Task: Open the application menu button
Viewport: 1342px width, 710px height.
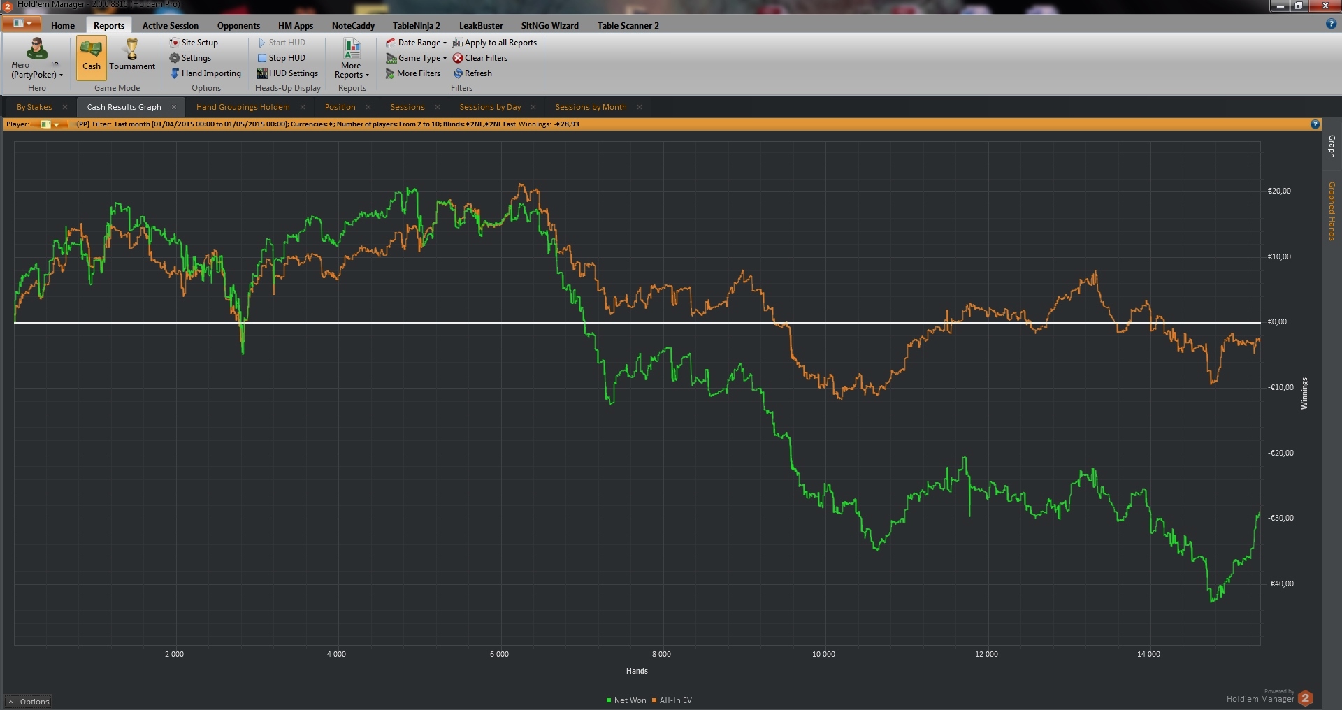Action: tap(21, 24)
